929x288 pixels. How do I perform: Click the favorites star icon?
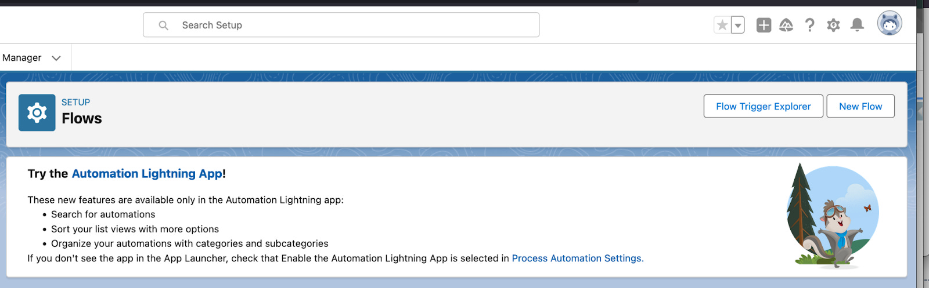click(x=722, y=25)
